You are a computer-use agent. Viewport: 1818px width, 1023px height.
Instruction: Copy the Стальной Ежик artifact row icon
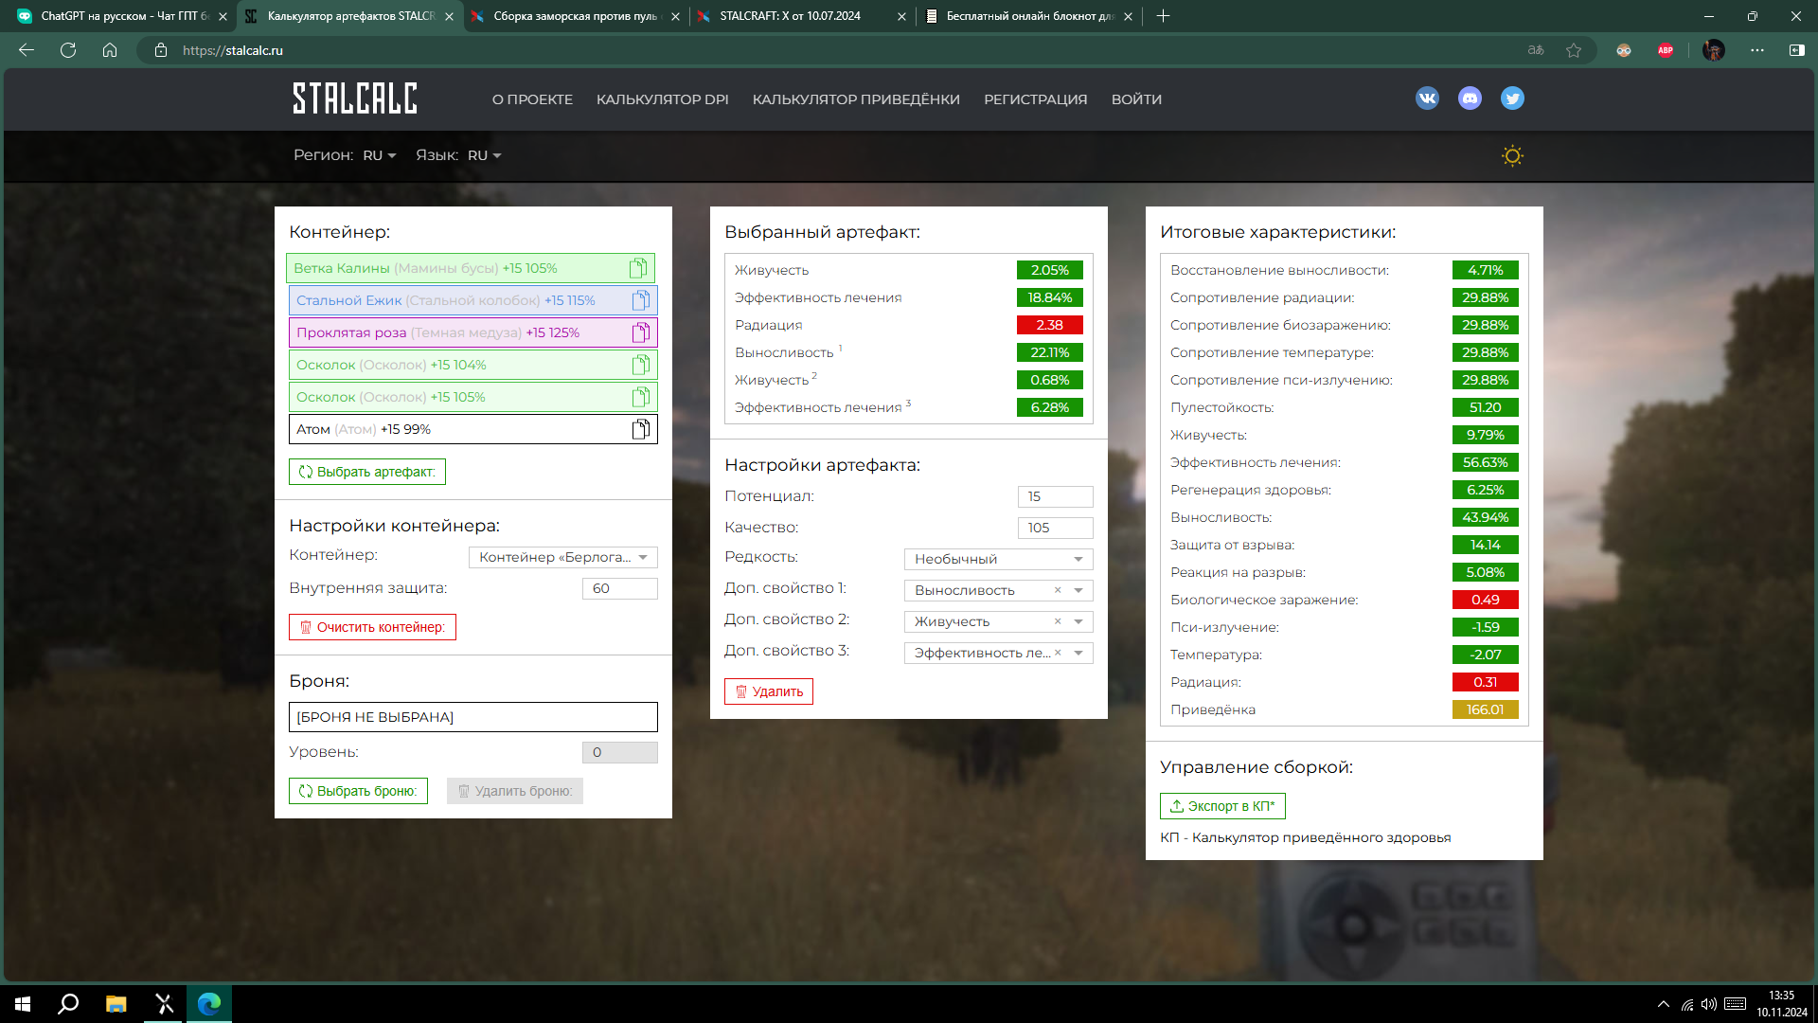[x=641, y=300]
